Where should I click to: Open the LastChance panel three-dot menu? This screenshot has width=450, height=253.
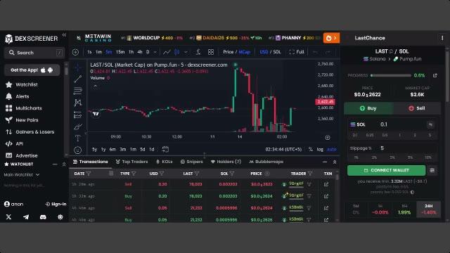[x=442, y=38]
